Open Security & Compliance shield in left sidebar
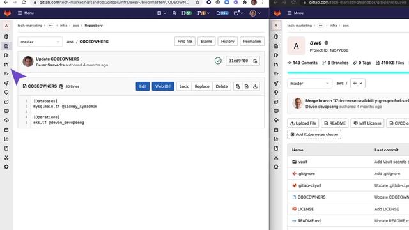Image resolution: width=409 pixels, height=230 pixels. [6, 92]
